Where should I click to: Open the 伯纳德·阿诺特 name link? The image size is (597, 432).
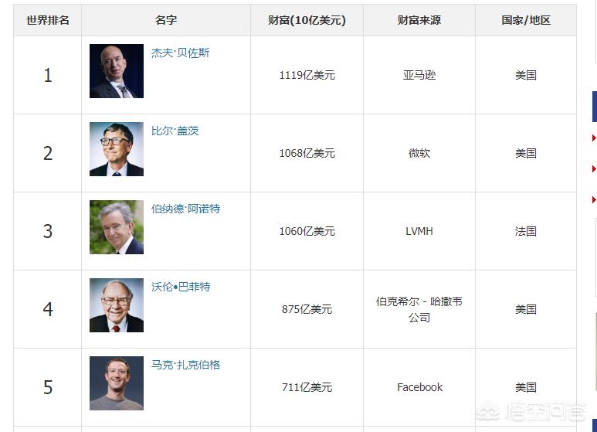pyautogui.click(x=185, y=209)
